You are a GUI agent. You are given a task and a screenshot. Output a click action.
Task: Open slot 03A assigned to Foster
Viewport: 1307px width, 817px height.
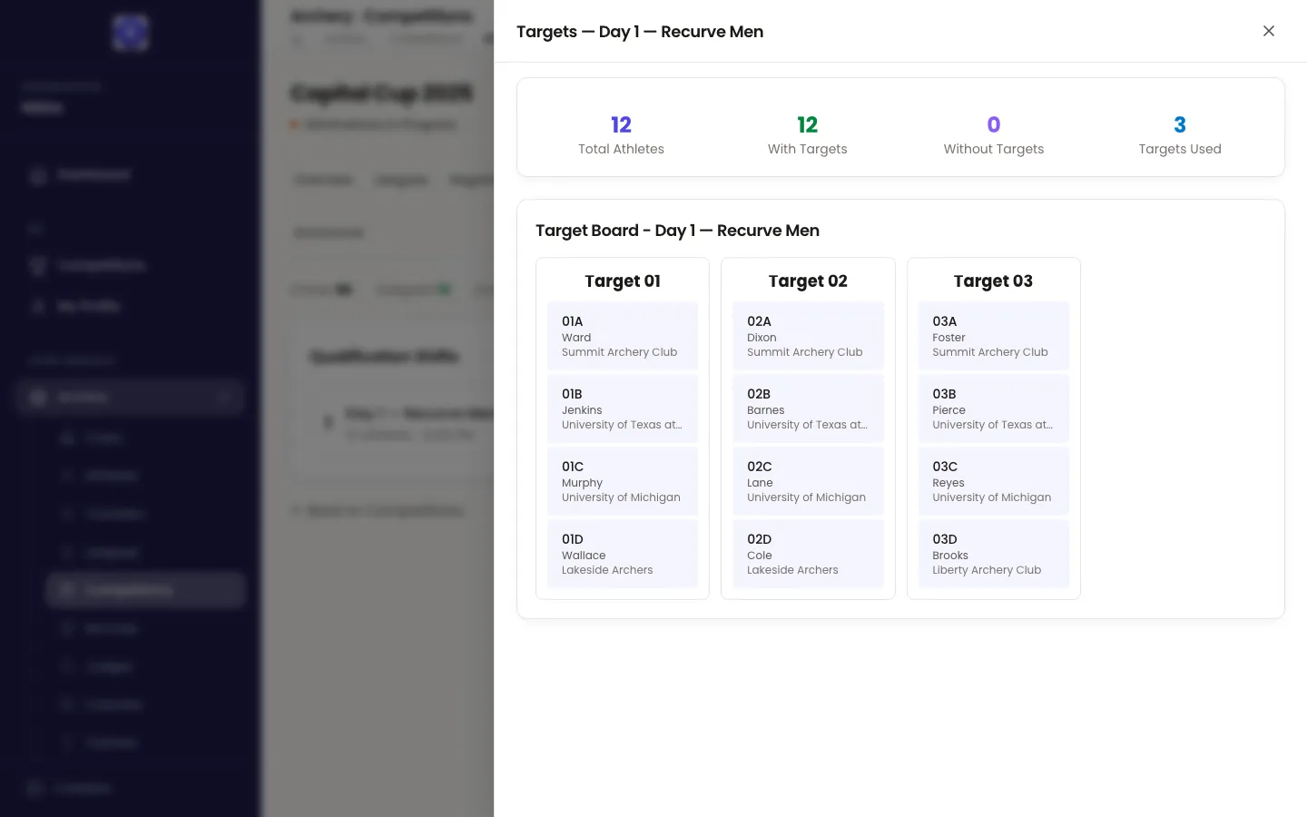(994, 336)
